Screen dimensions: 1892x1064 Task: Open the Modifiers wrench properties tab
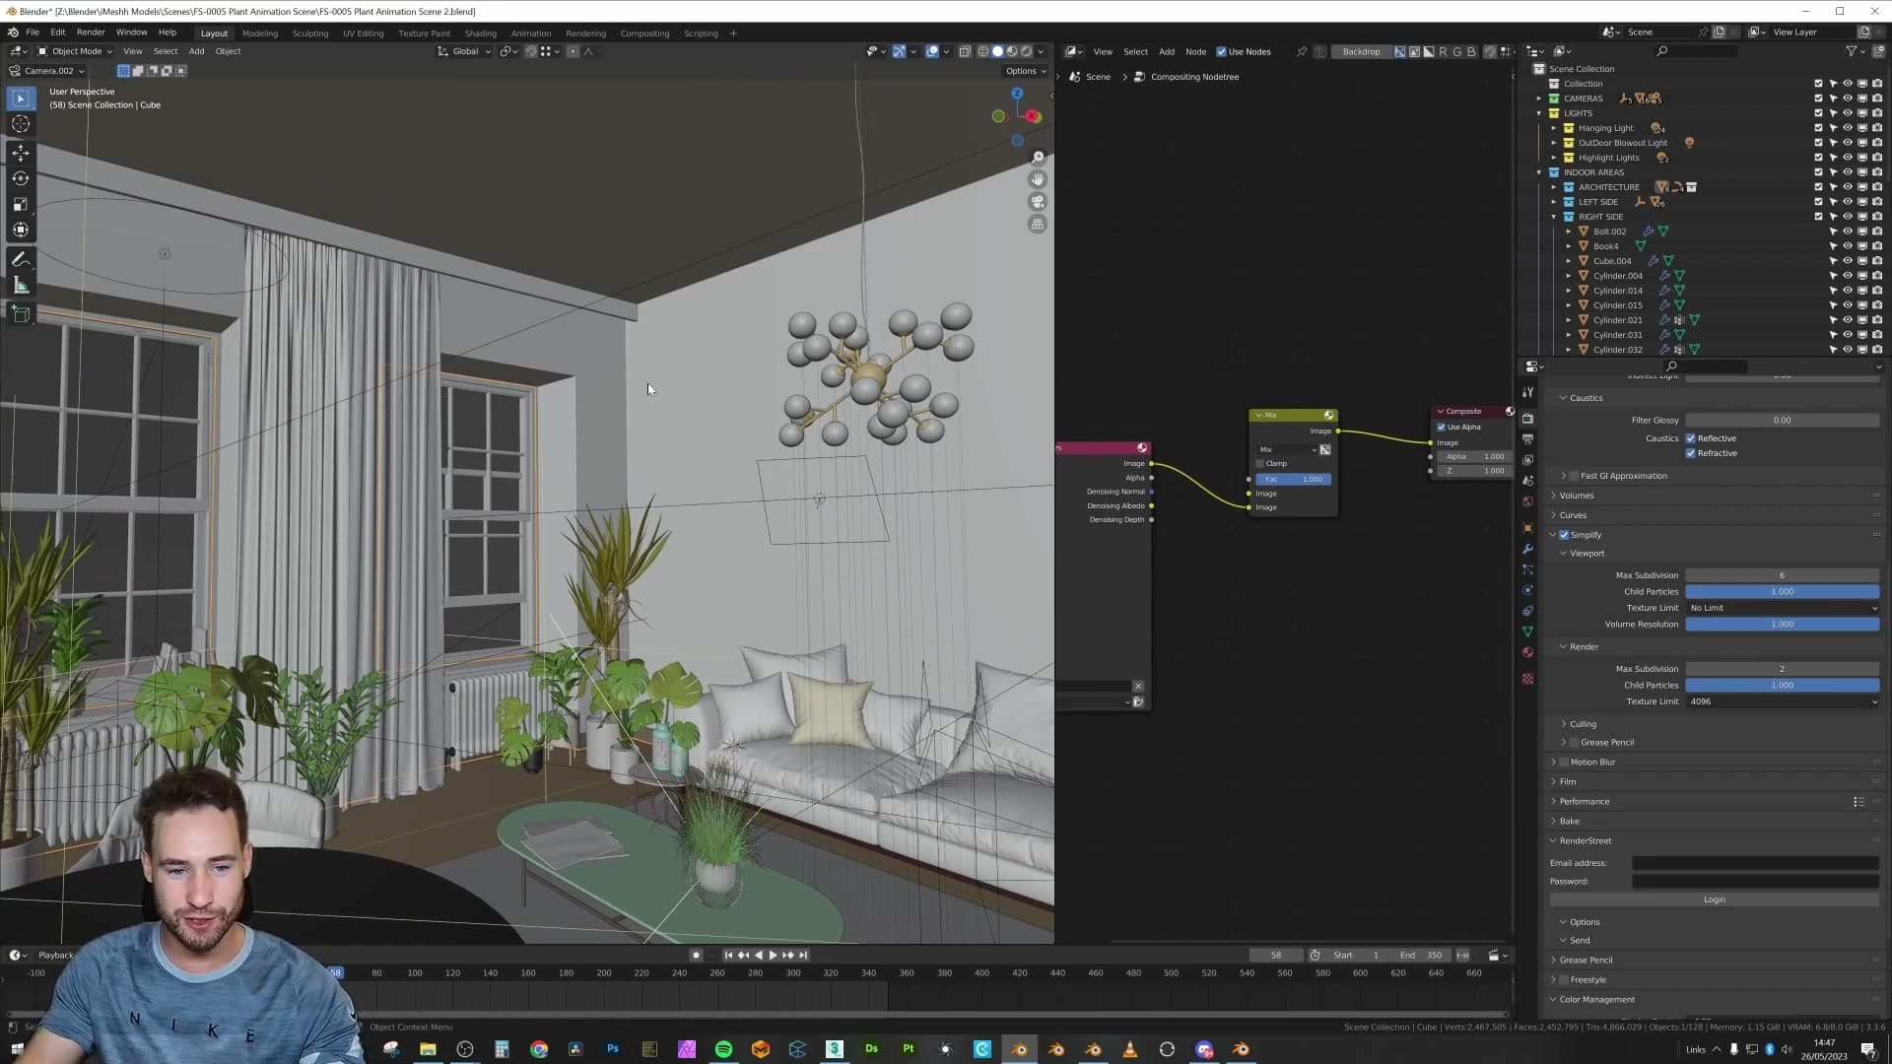(1527, 549)
